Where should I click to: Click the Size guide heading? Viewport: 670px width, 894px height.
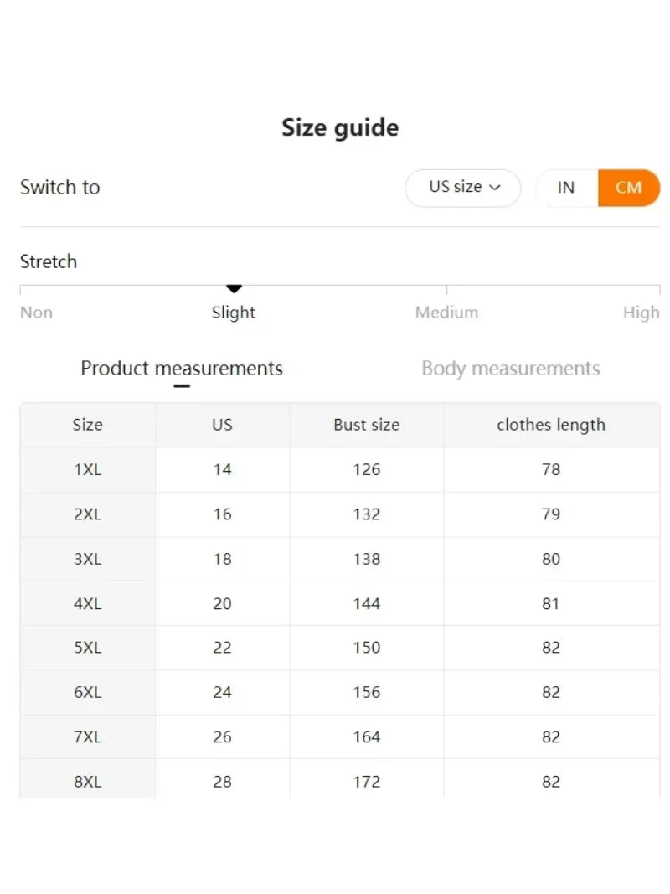click(x=339, y=127)
